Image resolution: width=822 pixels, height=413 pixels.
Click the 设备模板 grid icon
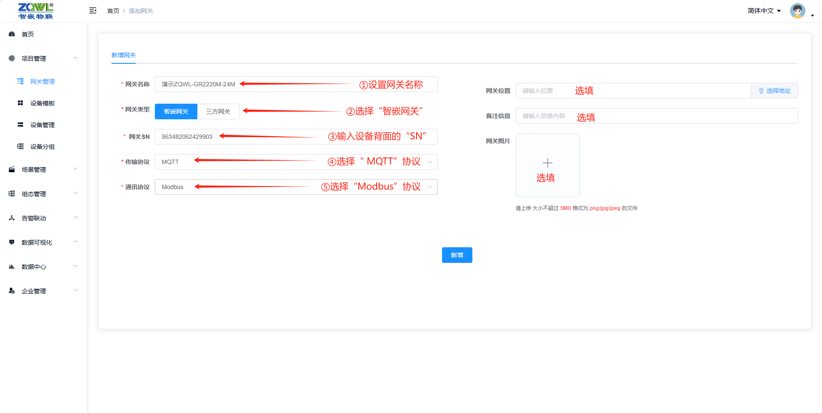coord(20,103)
